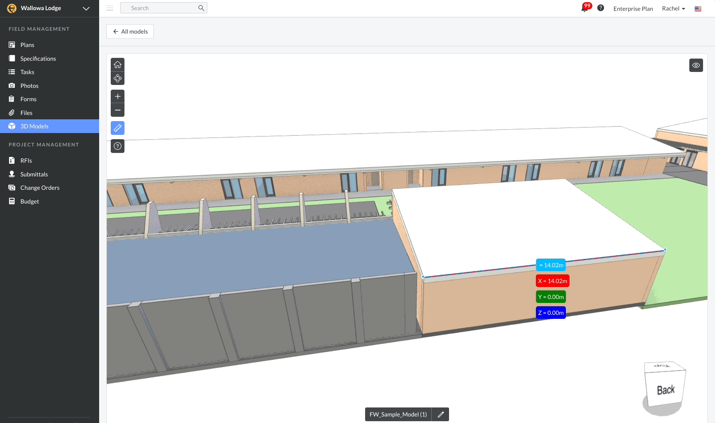The height and width of the screenshot is (423, 715).
Task: Click the Enterprise Plan link
Action: coord(633,9)
